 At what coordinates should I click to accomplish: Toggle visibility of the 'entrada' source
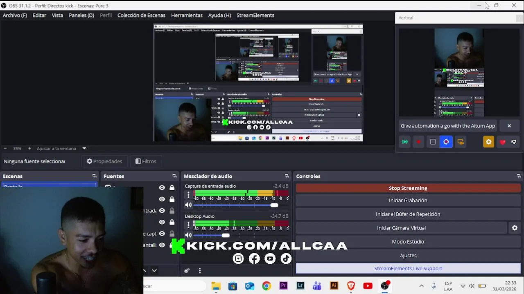tap(162, 211)
